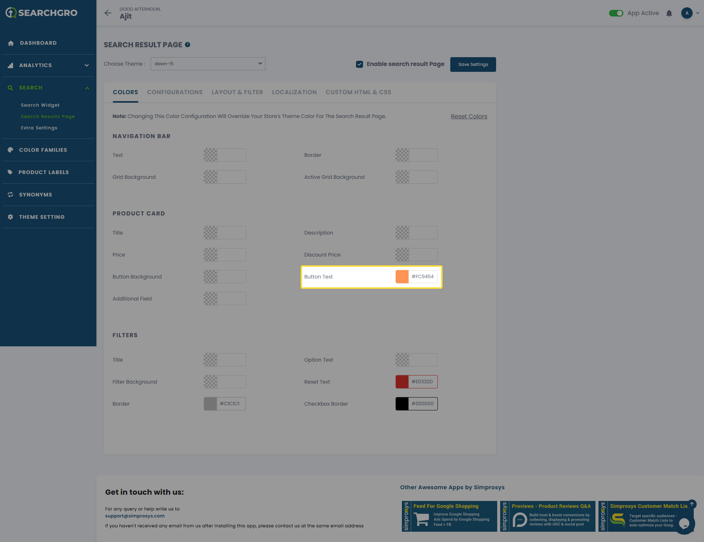Click the Reset Text hex input field
Viewport: 704px width, 542px height.
423,382
